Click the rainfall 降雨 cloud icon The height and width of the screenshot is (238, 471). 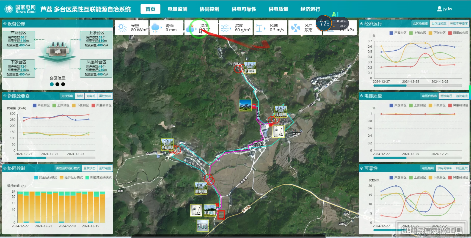point(156,28)
